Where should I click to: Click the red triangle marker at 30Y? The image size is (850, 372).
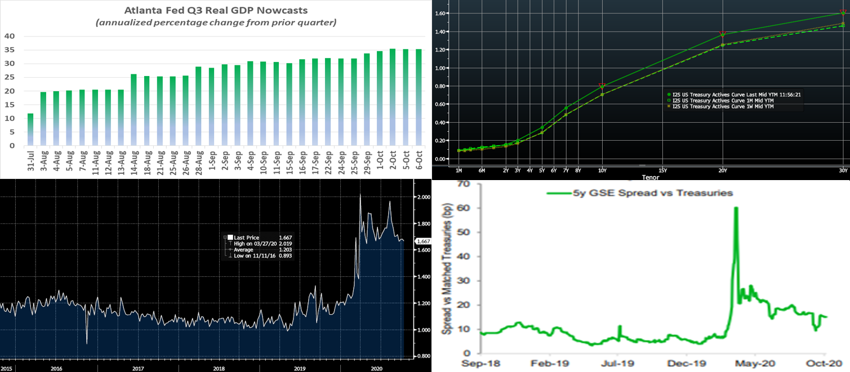point(843,12)
